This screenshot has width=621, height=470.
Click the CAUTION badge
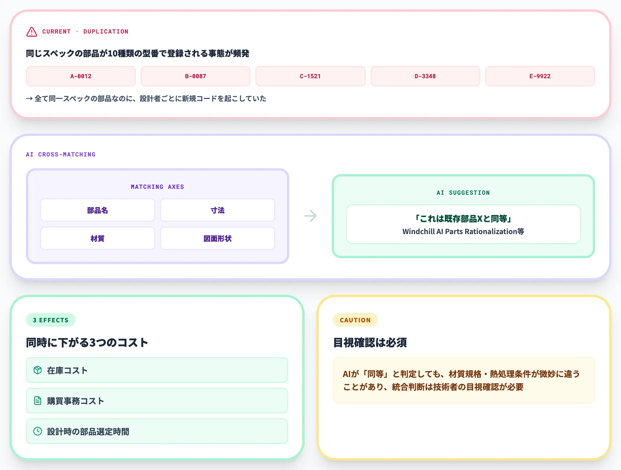coord(355,320)
